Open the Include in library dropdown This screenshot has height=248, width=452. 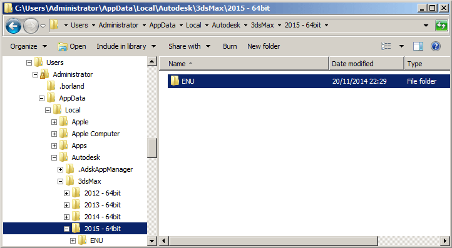coord(126,46)
